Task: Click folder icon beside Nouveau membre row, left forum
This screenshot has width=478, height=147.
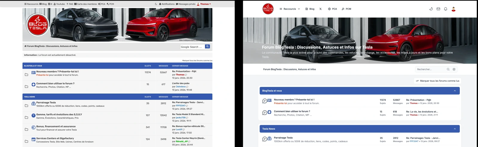Action: (x=26, y=74)
